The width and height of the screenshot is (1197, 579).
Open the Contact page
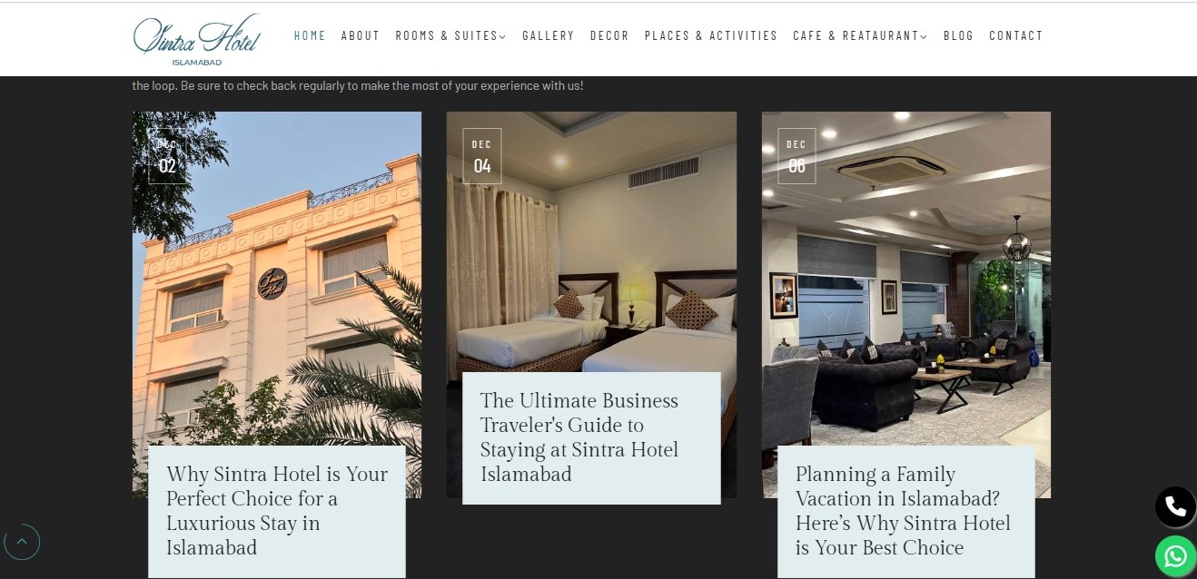tap(1016, 35)
